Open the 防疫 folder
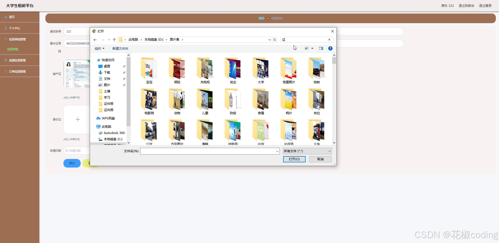The width and height of the screenshot is (499, 243). (x=233, y=101)
